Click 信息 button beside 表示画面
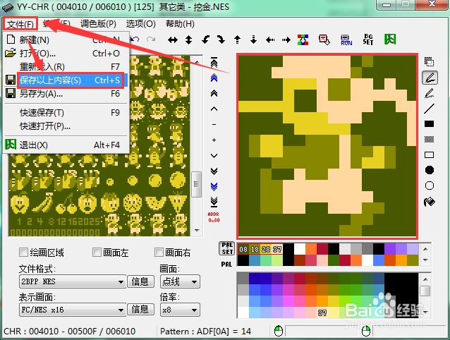450x340 pixels. pos(140,310)
